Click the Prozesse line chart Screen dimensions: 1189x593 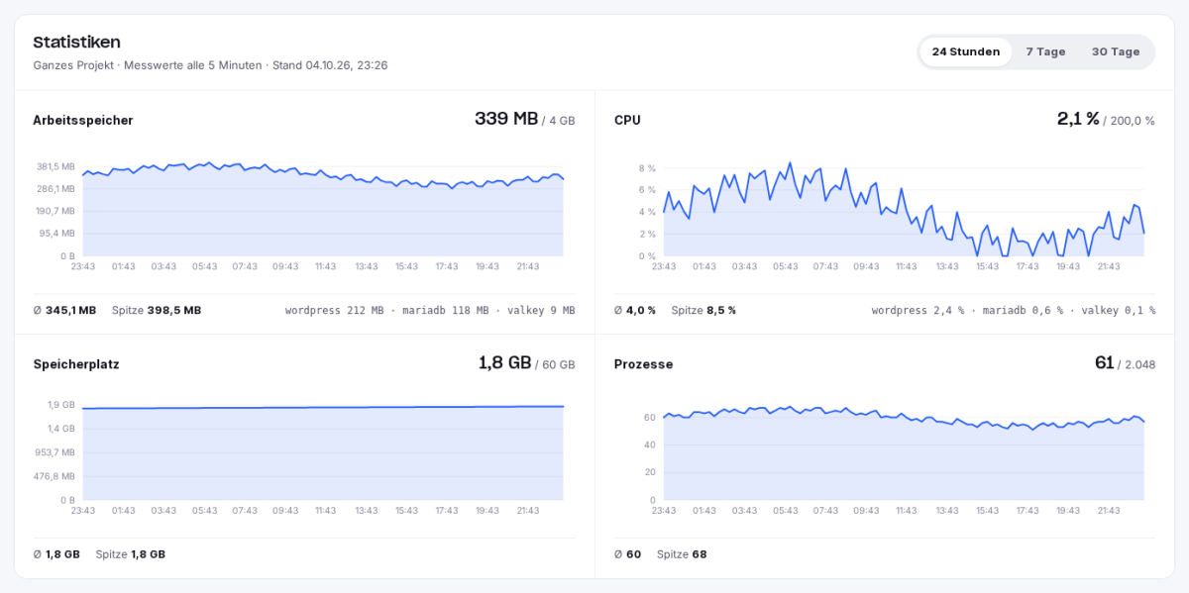point(904,451)
